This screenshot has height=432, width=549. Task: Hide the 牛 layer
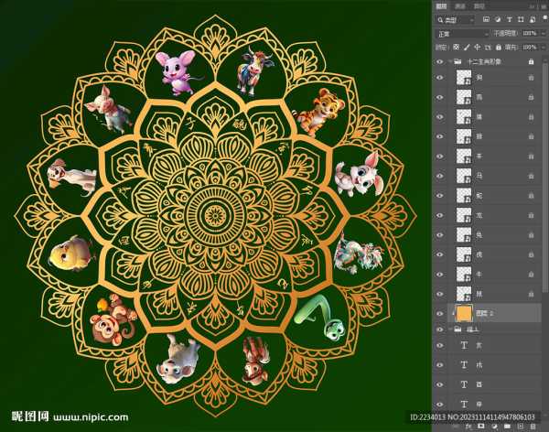(440, 275)
